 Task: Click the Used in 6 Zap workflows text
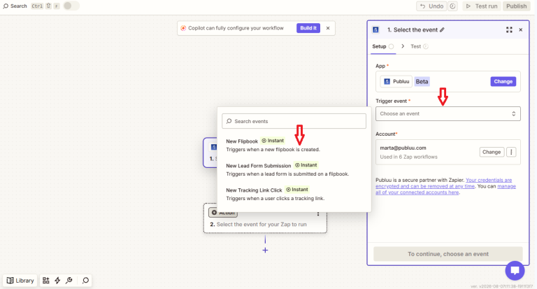(x=408, y=157)
